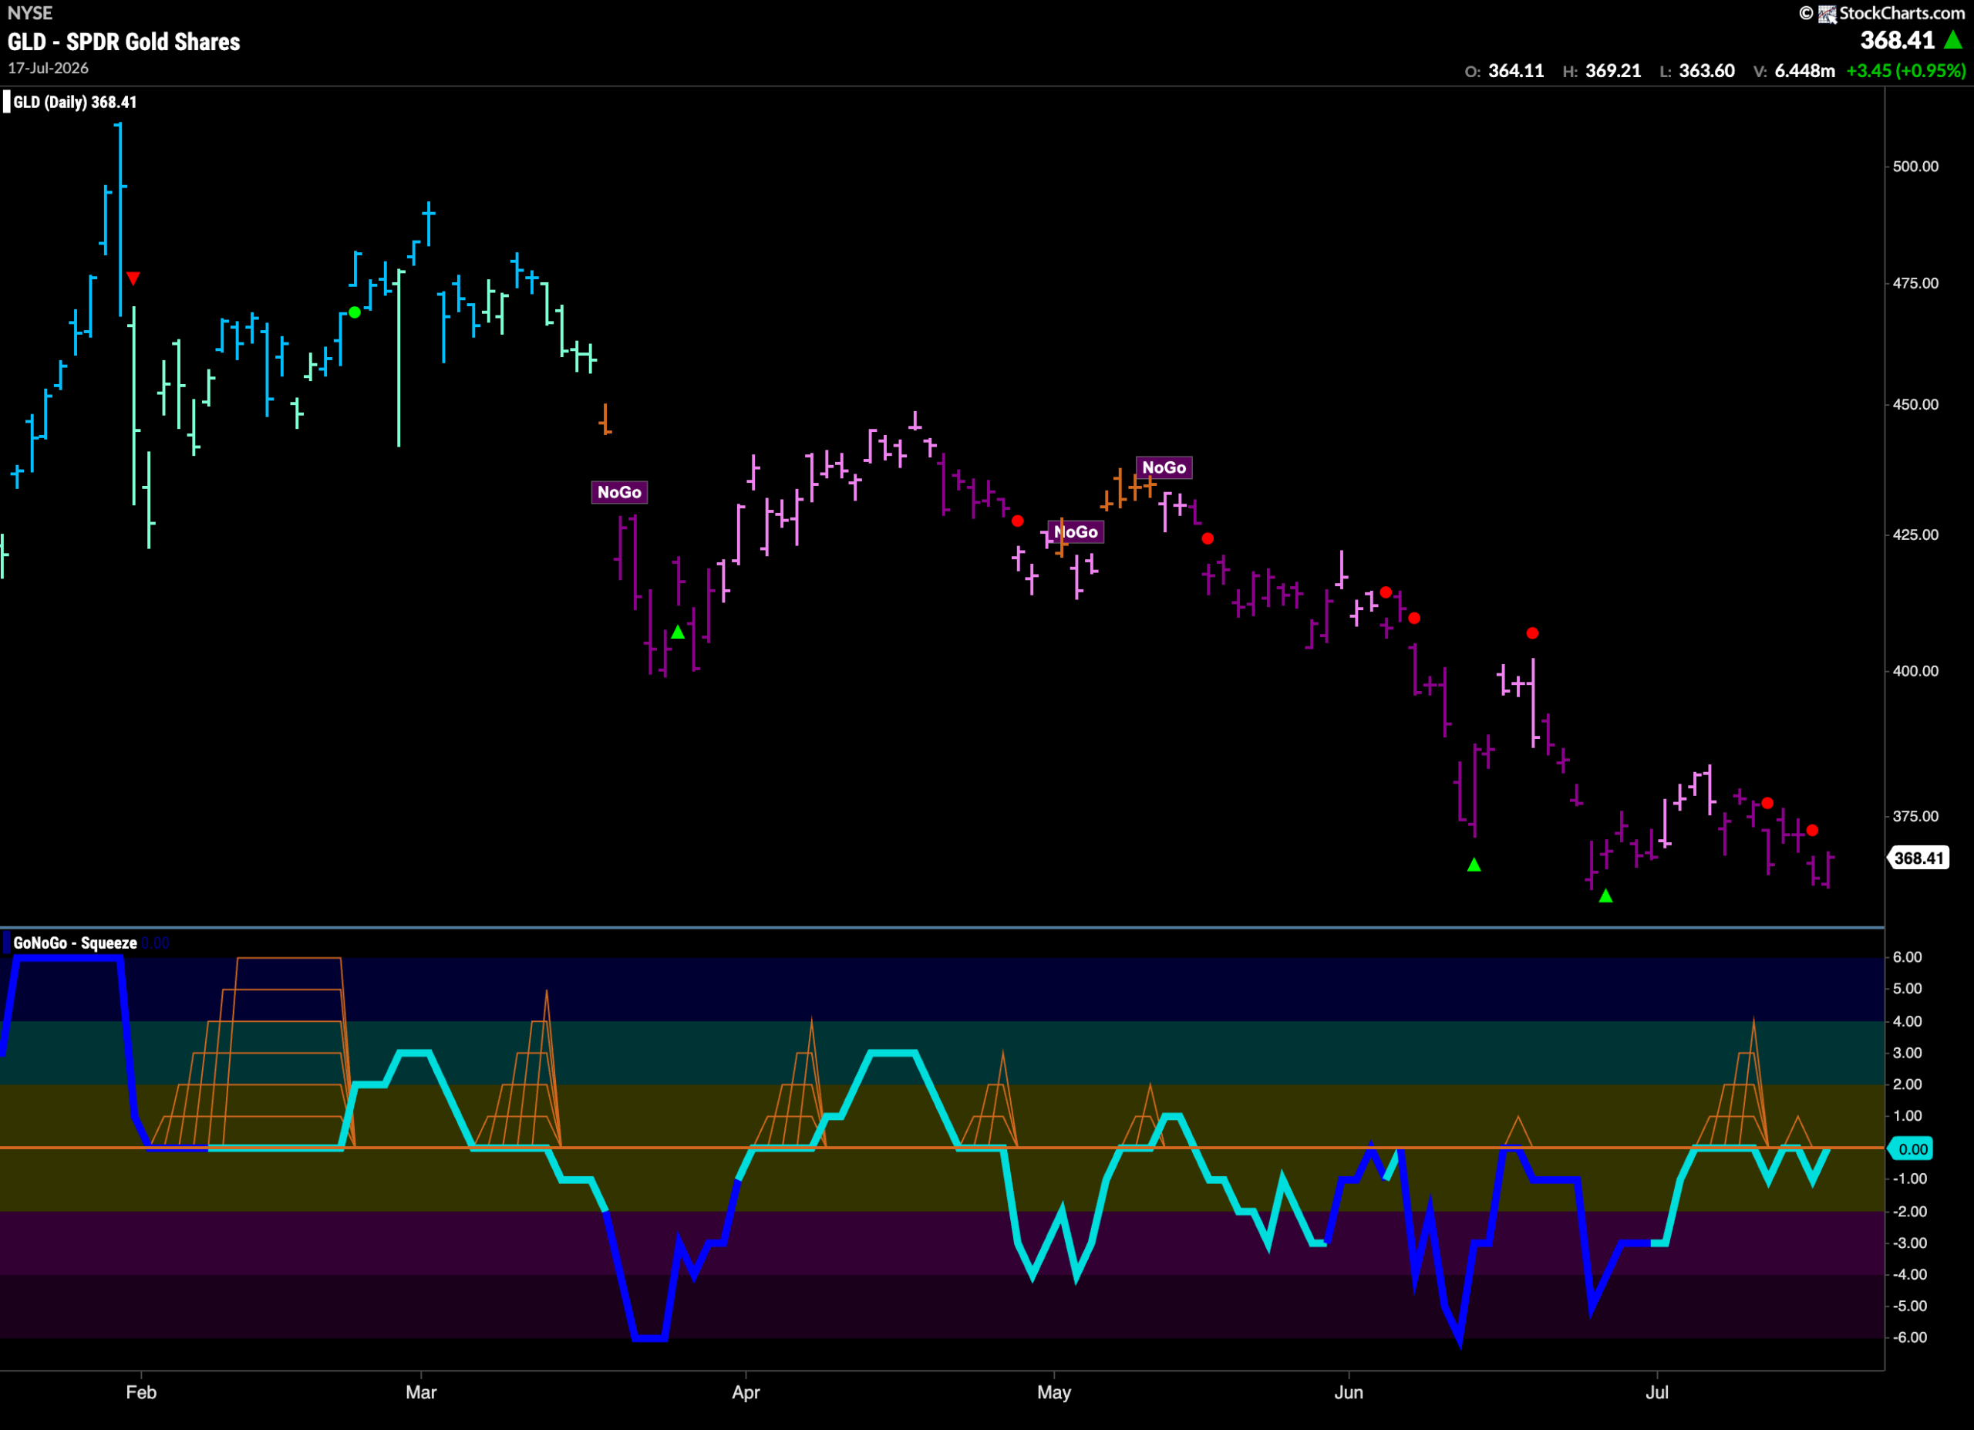Click the high value H: 369.21
Screen dimensions: 1974x1430
pos(1602,72)
